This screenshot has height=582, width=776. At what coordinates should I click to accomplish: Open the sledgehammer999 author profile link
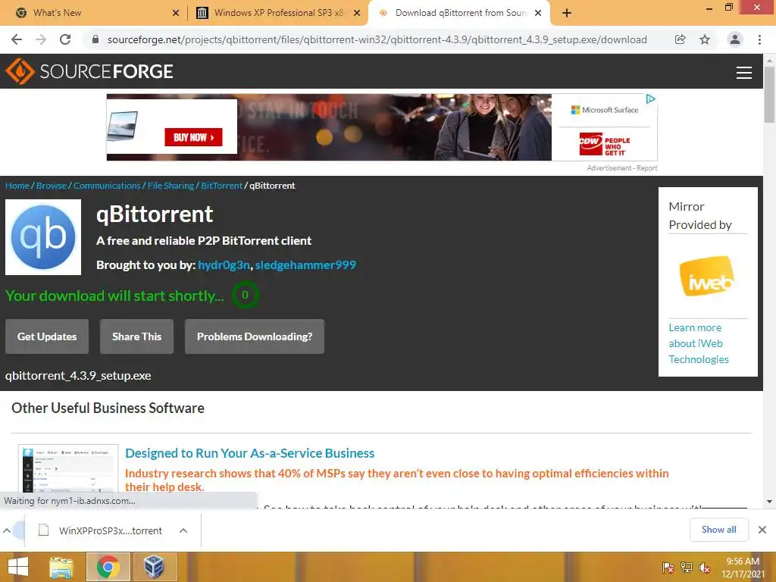point(305,264)
